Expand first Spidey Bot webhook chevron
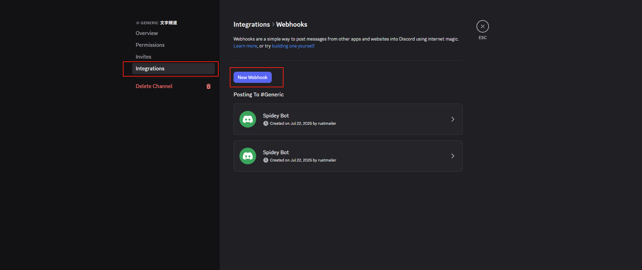This screenshot has height=270, width=642. 453,119
